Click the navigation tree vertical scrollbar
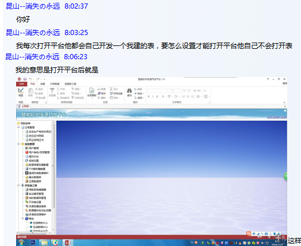Screen dimensions: 301x246 53,166
